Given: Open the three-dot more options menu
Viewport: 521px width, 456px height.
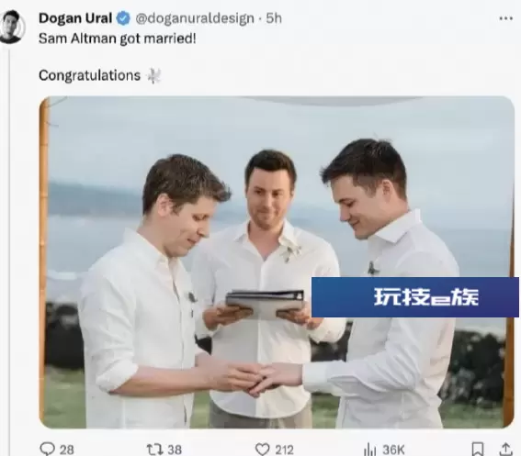Looking at the screenshot, I should tap(505, 18).
